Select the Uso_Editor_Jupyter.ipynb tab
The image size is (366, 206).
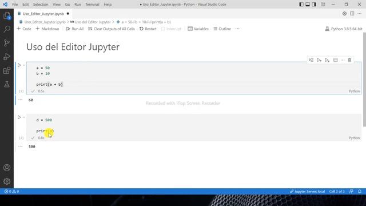tap(43, 14)
